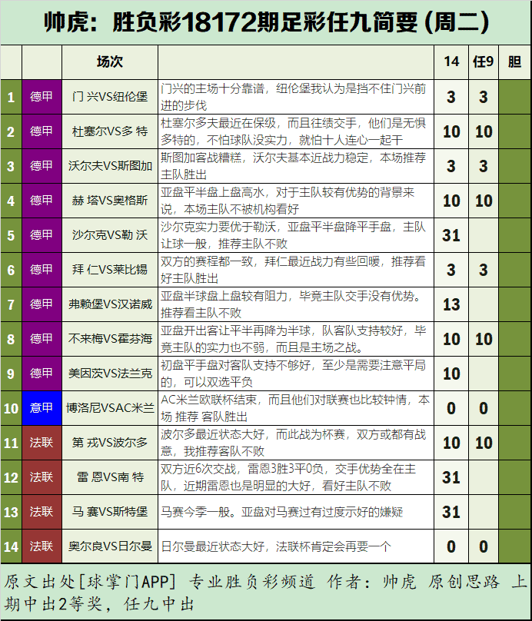
Task: Select match cell 雷恩VS南特
Action: pyautogui.click(x=110, y=477)
